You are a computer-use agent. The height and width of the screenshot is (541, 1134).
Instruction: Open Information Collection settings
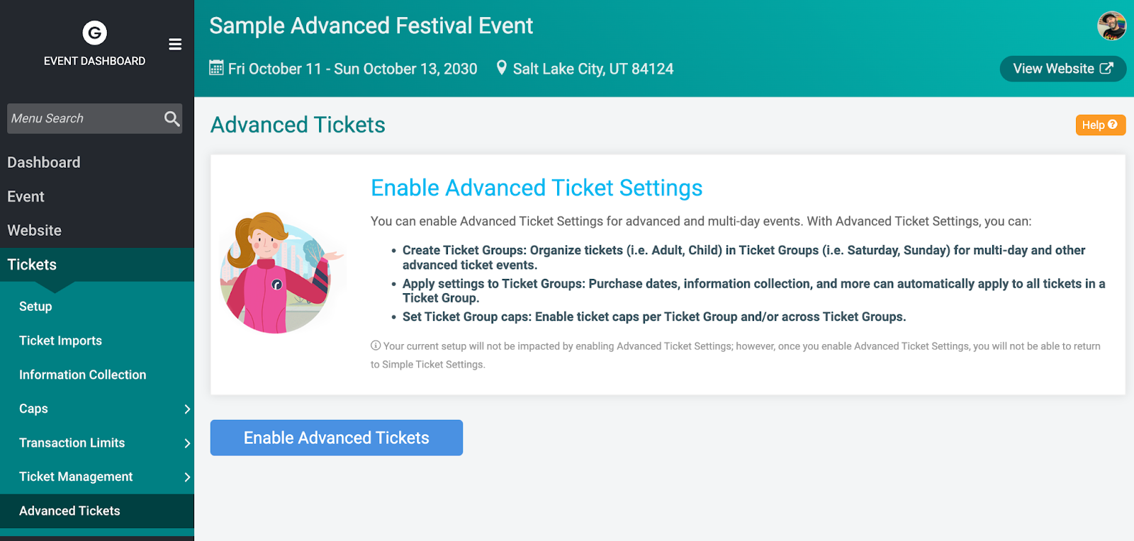click(x=83, y=375)
